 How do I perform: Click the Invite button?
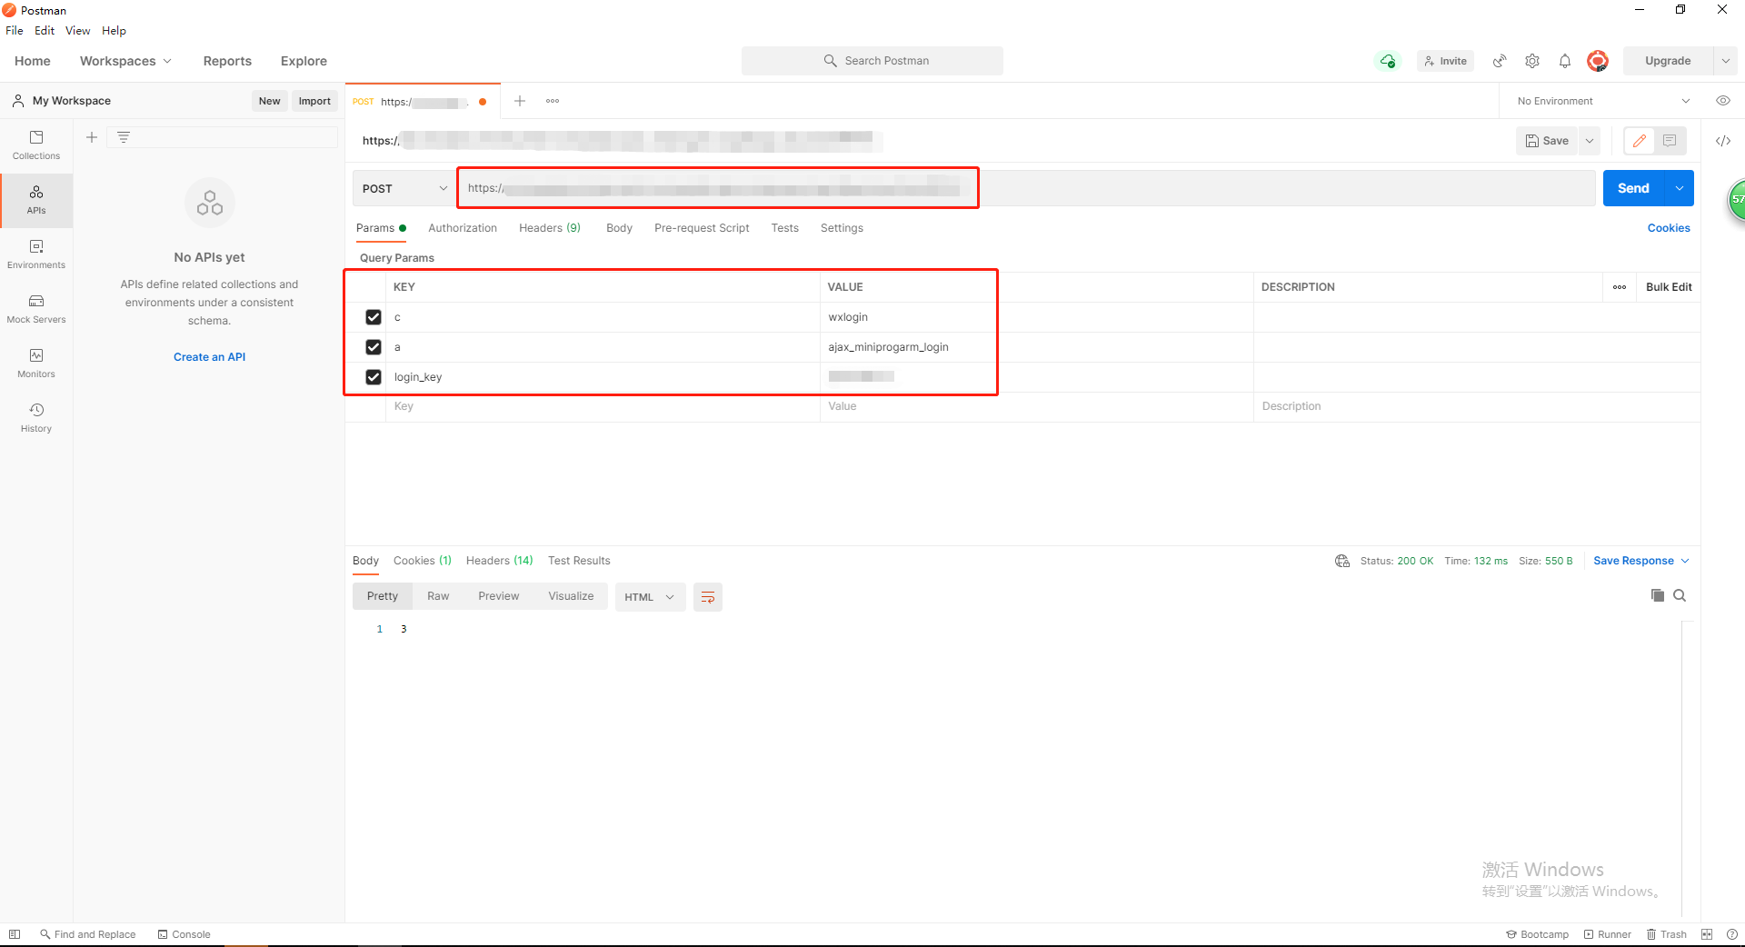[x=1445, y=61]
